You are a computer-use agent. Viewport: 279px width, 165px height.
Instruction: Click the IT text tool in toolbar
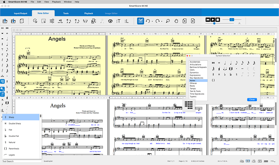[x=118, y=21]
